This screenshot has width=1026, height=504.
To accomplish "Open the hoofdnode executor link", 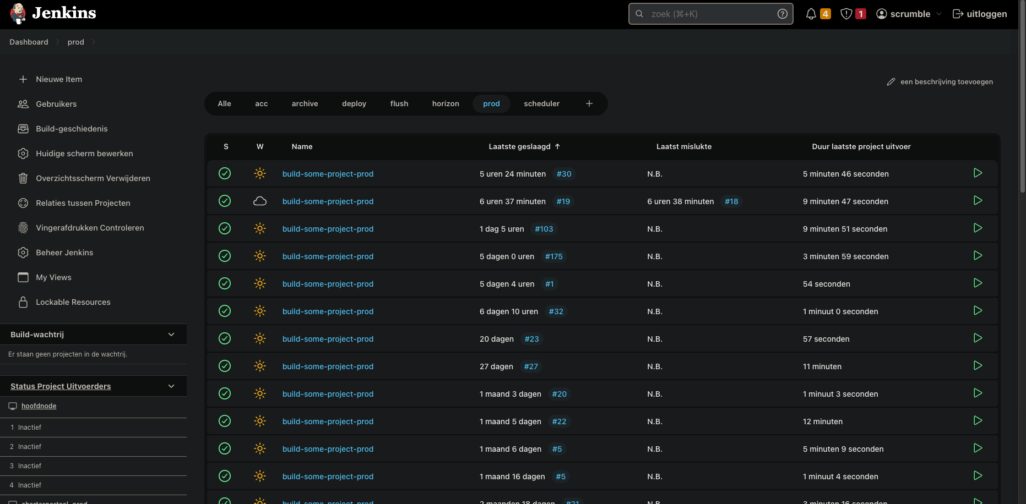I will [39, 406].
